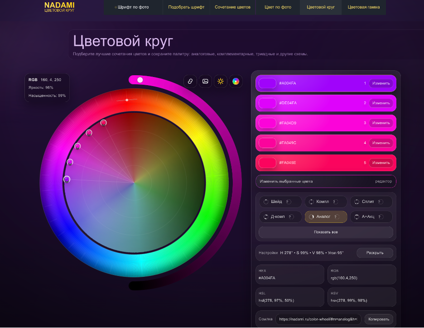Click the question mark next to Сплит
The height and width of the screenshot is (328, 424).
pyautogui.click(x=380, y=202)
